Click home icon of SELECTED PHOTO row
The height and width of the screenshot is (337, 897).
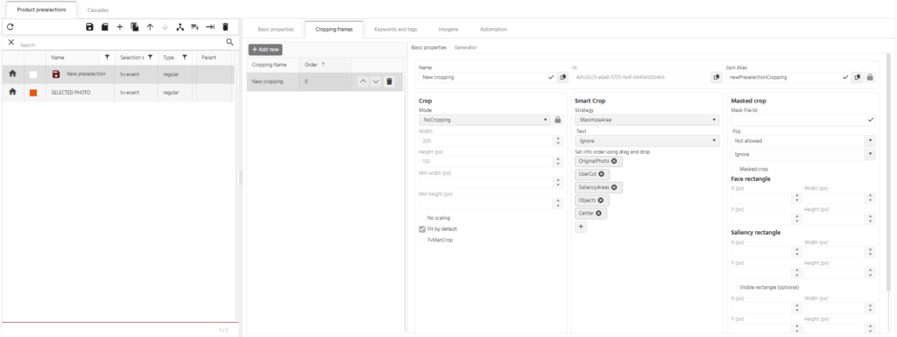[12, 91]
